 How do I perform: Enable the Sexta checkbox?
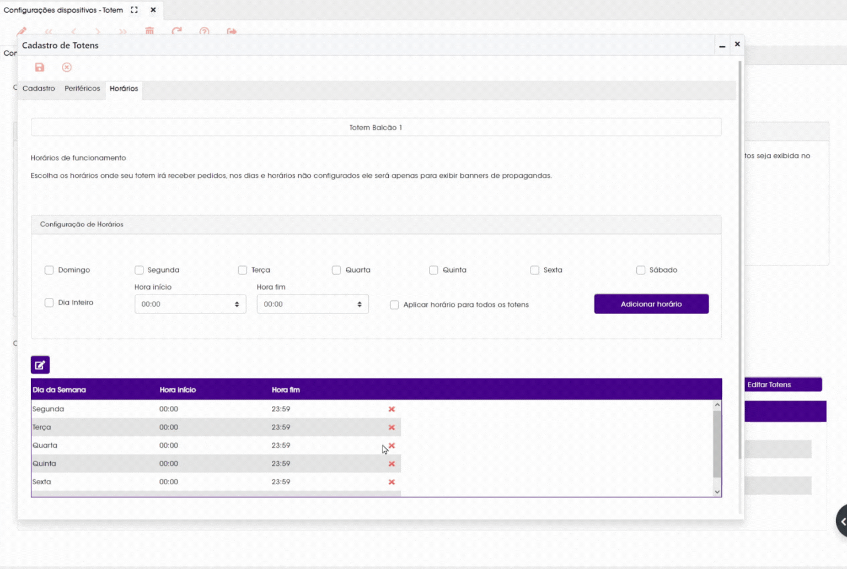coord(534,270)
